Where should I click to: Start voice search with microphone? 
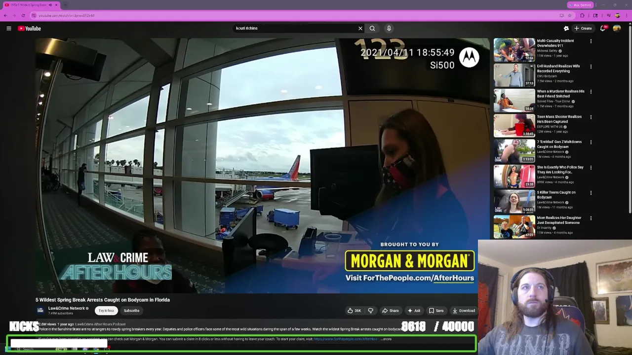389,28
